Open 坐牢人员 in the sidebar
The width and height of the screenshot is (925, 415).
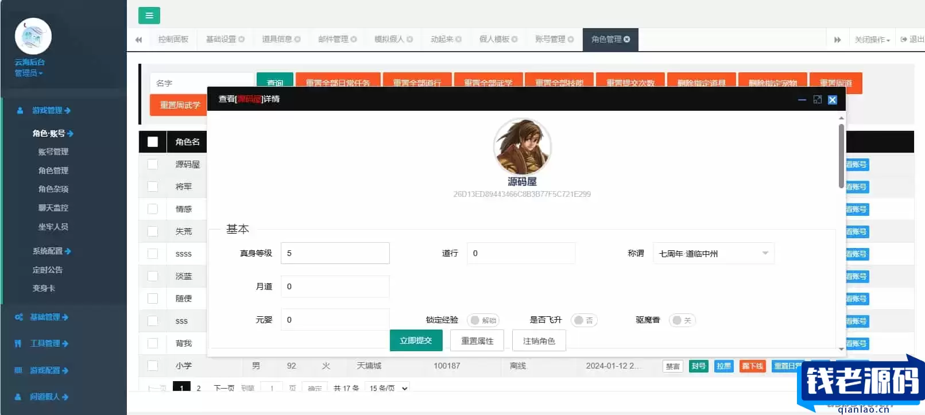point(53,227)
